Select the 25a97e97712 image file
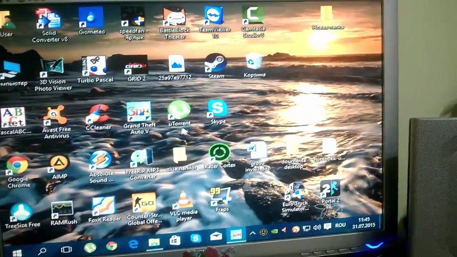Screen dimensions: 457x257 [x=177, y=68]
